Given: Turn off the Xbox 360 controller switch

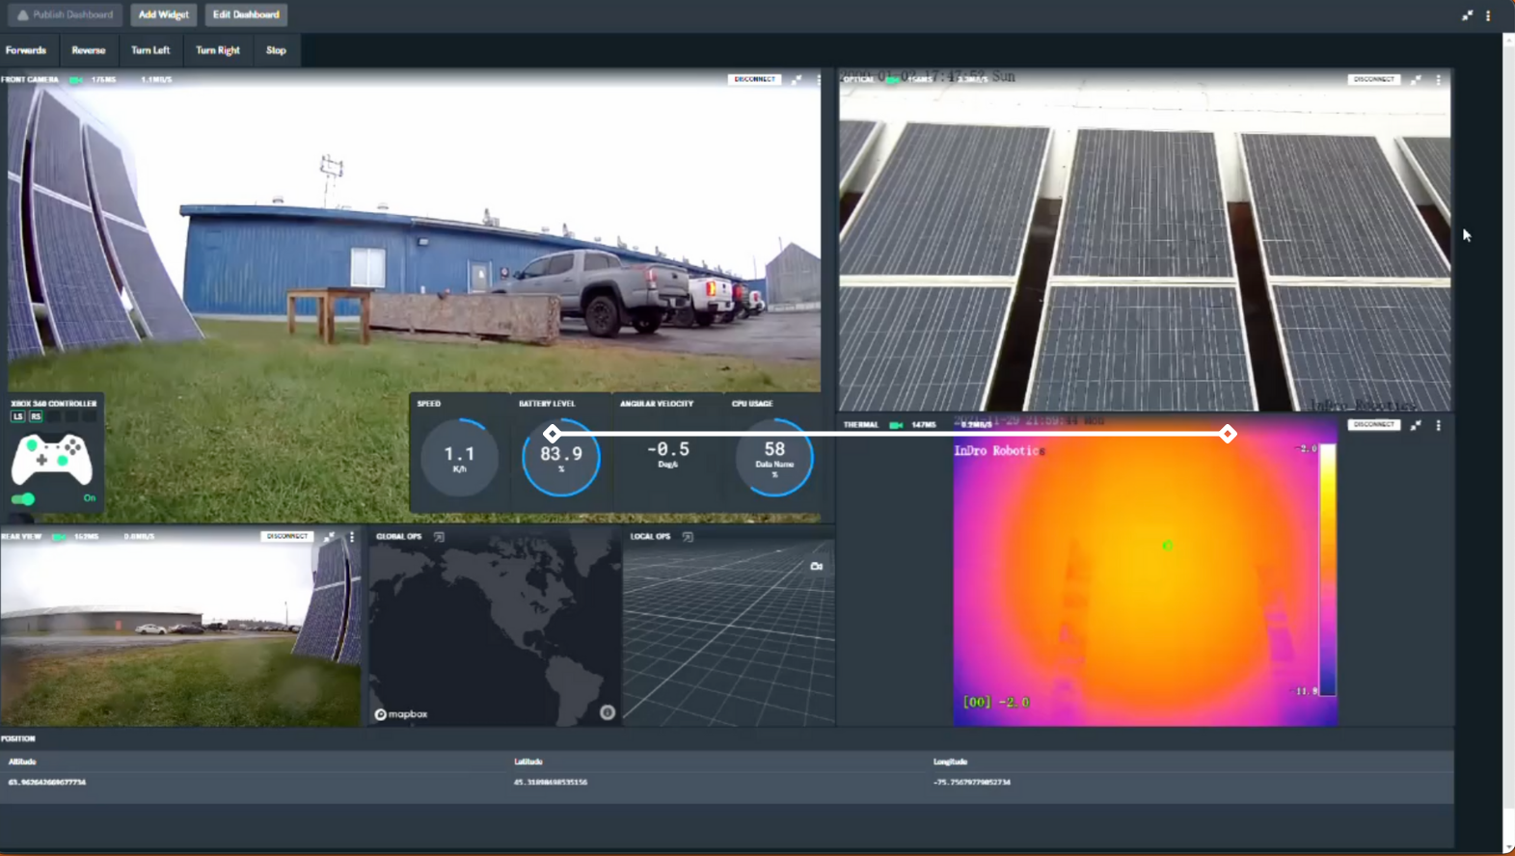Looking at the screenshot, I should tap(23, 498).
